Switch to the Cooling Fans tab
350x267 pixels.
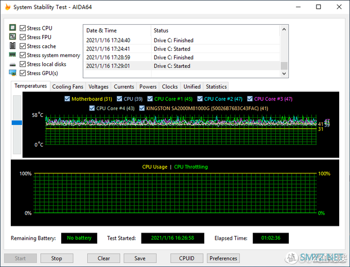[x=67, y=86]
